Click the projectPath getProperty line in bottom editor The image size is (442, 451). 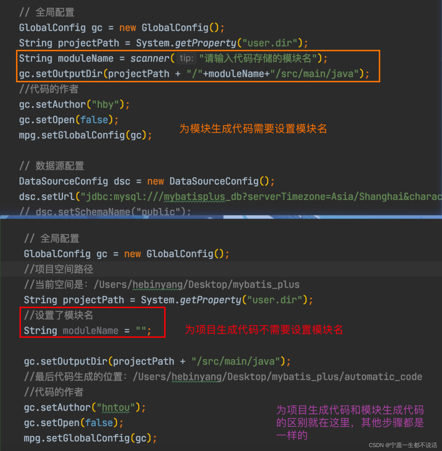[x=168, y=300]
